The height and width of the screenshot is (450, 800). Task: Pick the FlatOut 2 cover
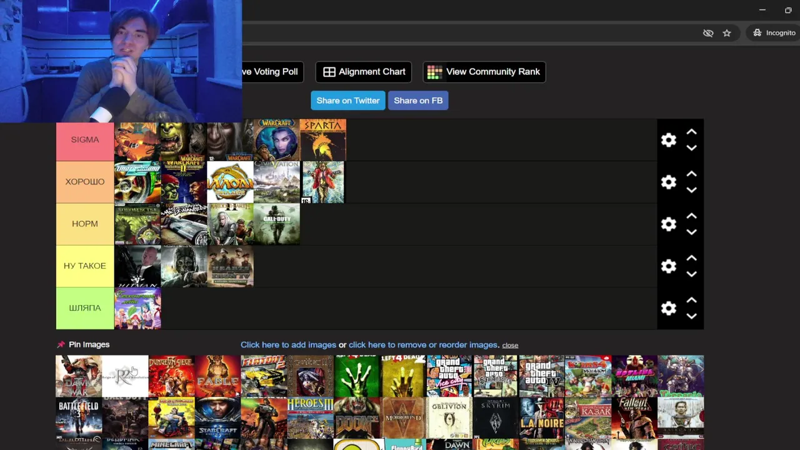[264, 376]
